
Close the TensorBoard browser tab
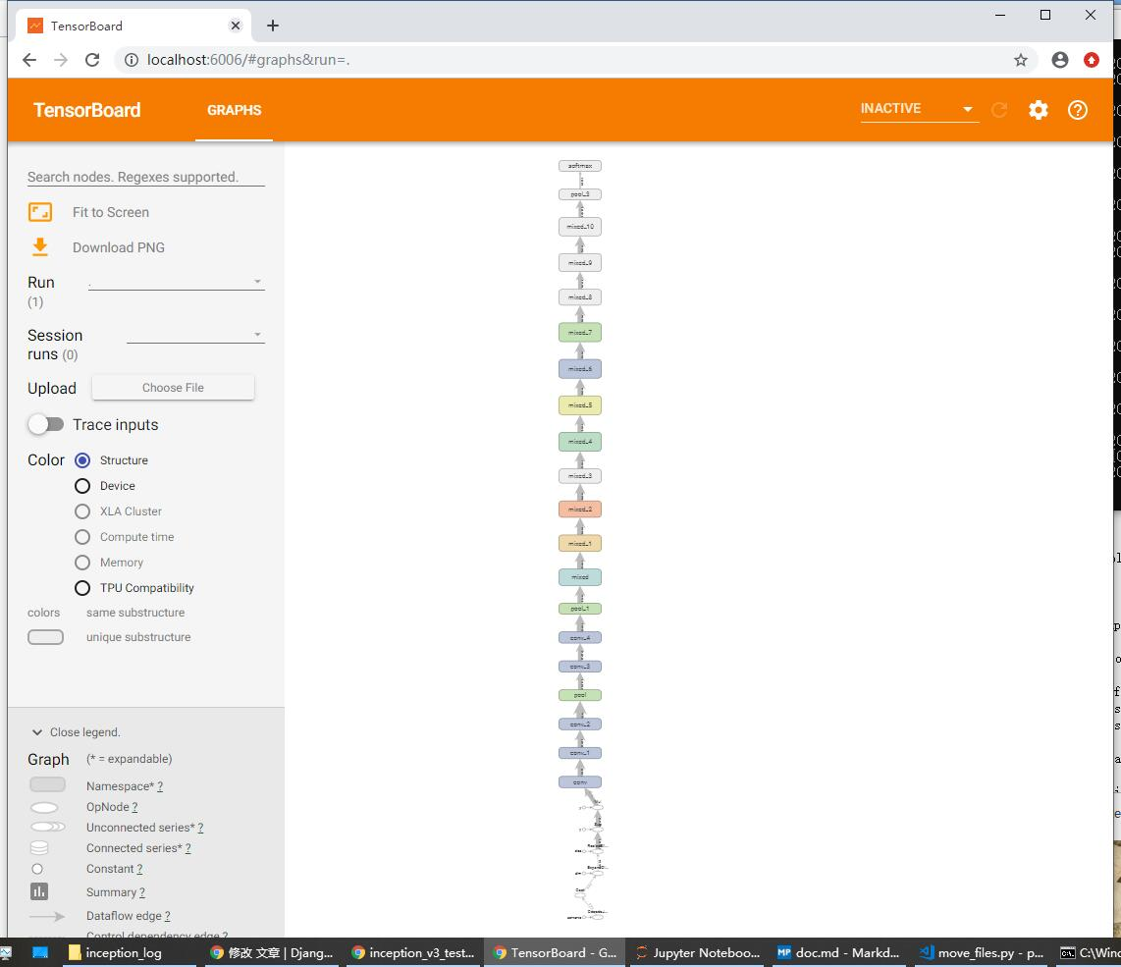pos(236,26)
